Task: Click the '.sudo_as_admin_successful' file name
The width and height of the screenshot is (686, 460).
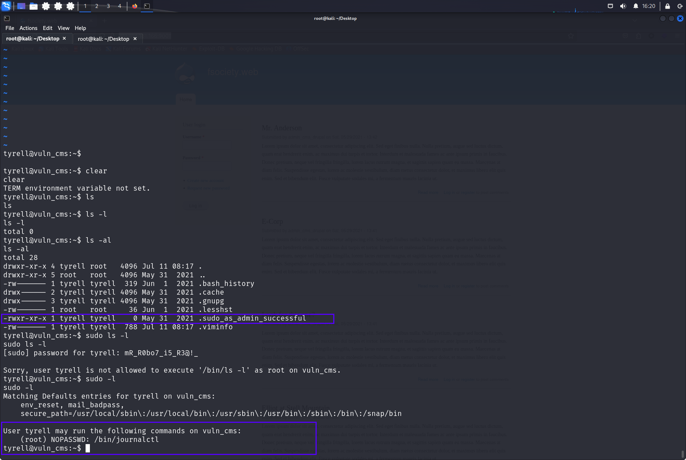Action: tap(252, 318)
